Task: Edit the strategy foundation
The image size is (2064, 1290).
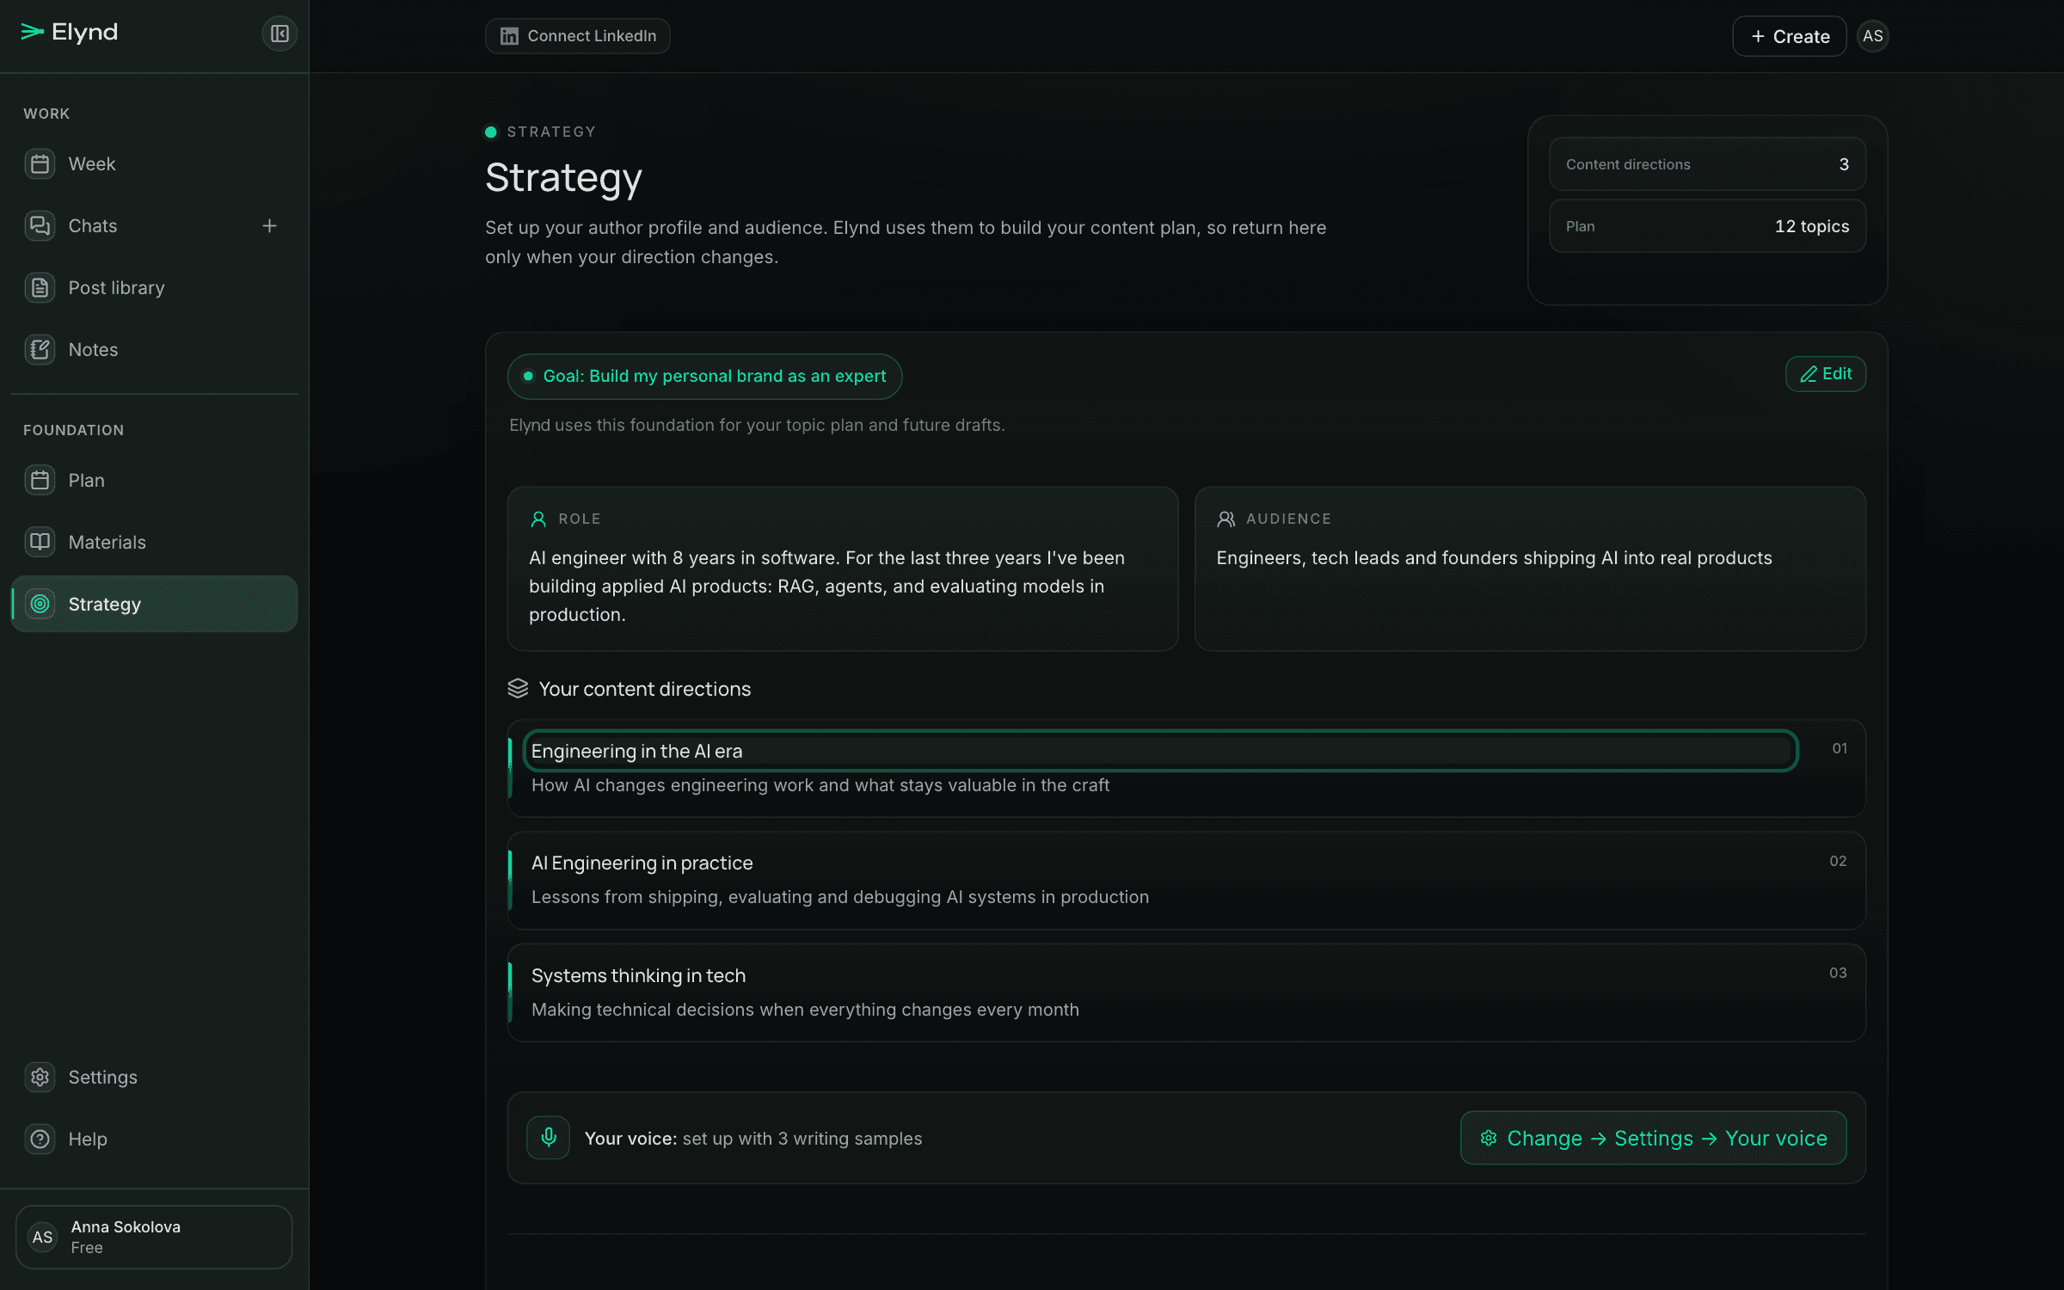Action: [x=1826, y=374]
